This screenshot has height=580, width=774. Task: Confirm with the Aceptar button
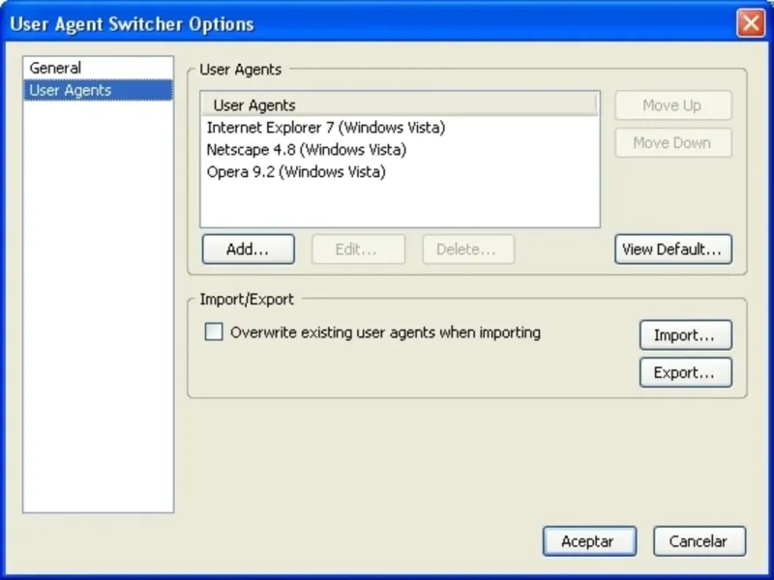click(589, 541)
